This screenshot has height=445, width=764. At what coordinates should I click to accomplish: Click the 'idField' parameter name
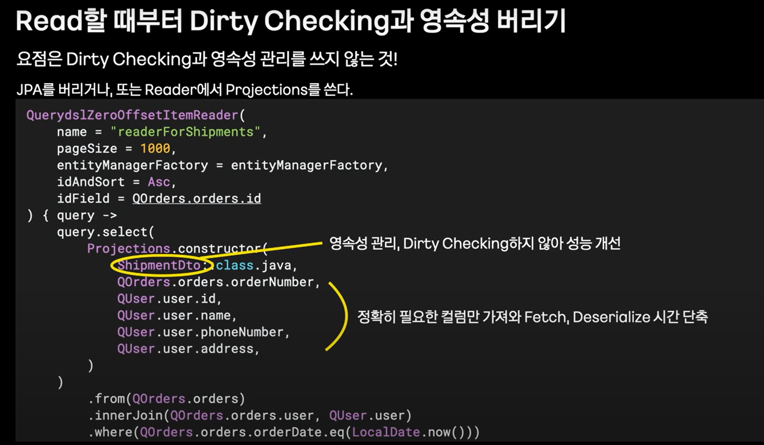(x=83, y=199)
